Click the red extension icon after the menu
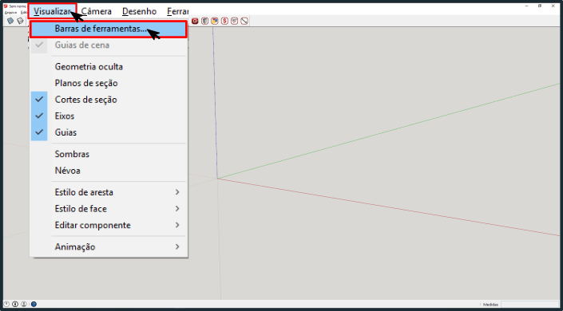Viewport: 563px width, 311px height. (195, 22)
